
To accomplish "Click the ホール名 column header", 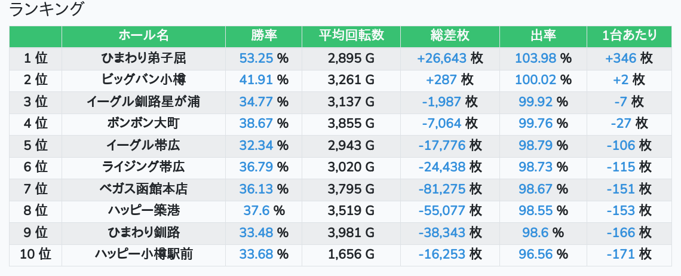I will click(144, 36).
